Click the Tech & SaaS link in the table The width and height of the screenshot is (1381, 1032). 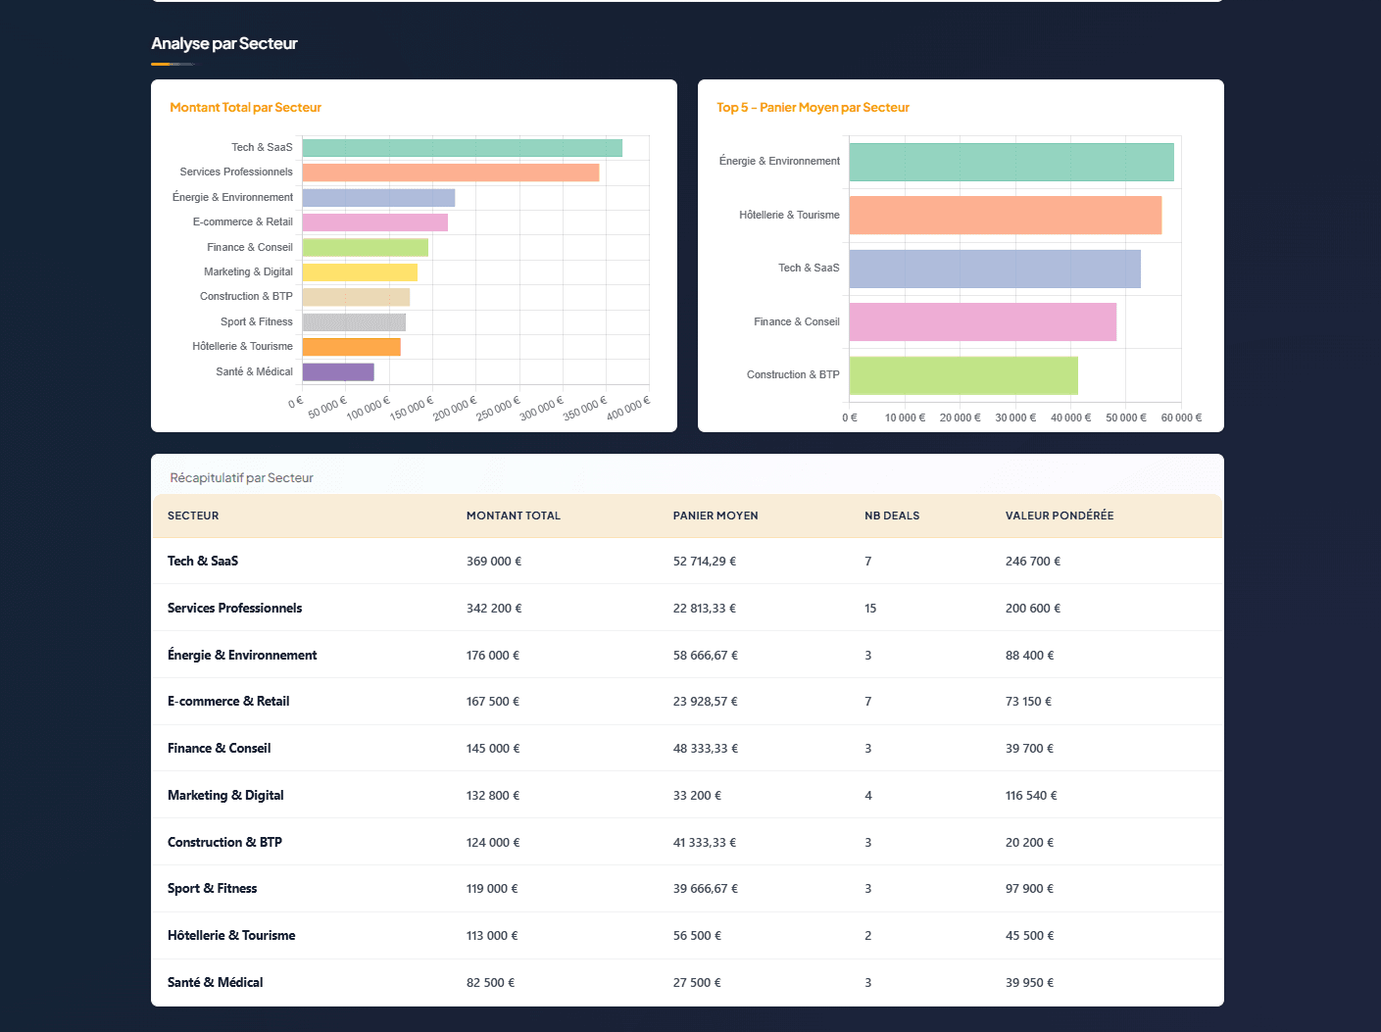pos(202,561)
